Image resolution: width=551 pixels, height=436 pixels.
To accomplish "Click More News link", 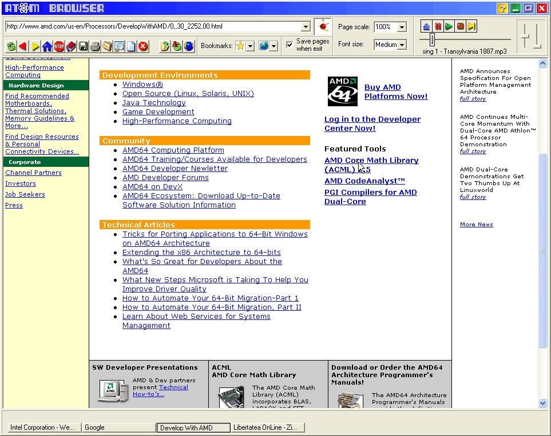I will 477,225.
